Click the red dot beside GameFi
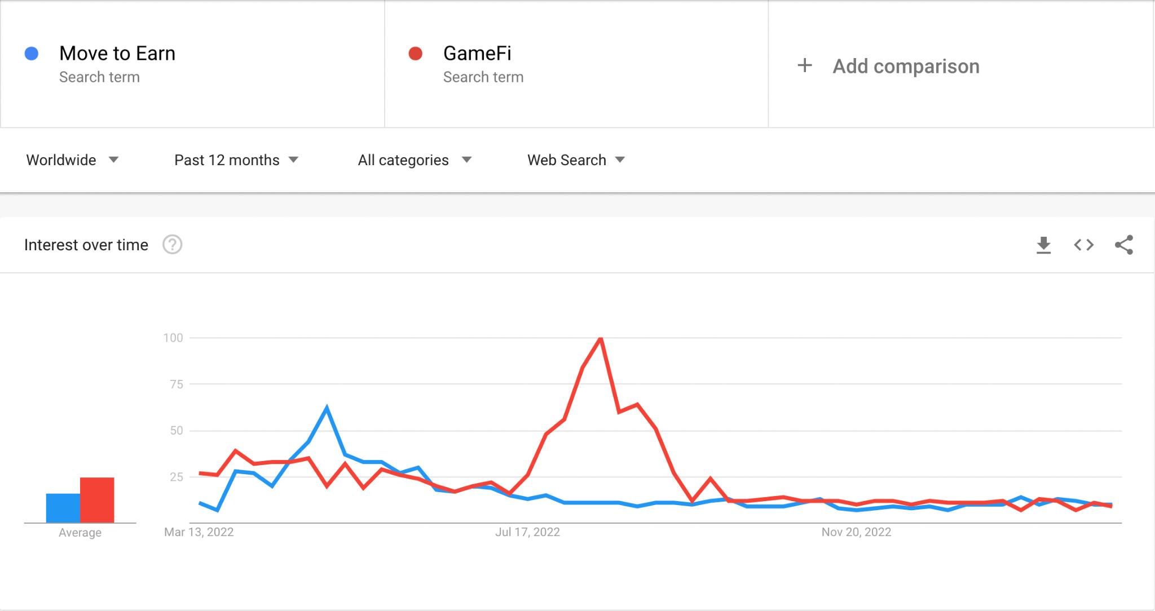This screenshot has width=1155, height=611. coord(416,54)
